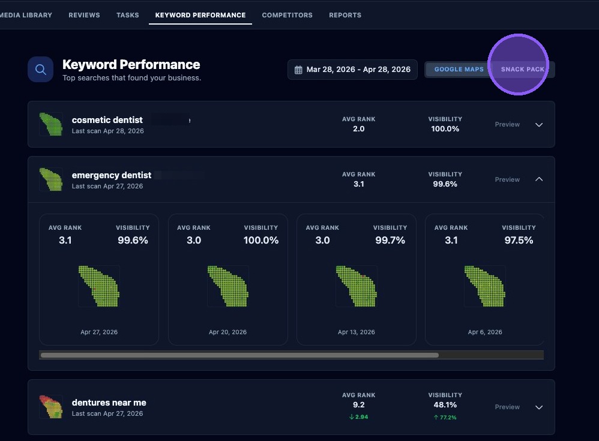Switch to Snack Pack view
Image resolution: width=599 pixels, height=441 pixels.
coord(523,70)
